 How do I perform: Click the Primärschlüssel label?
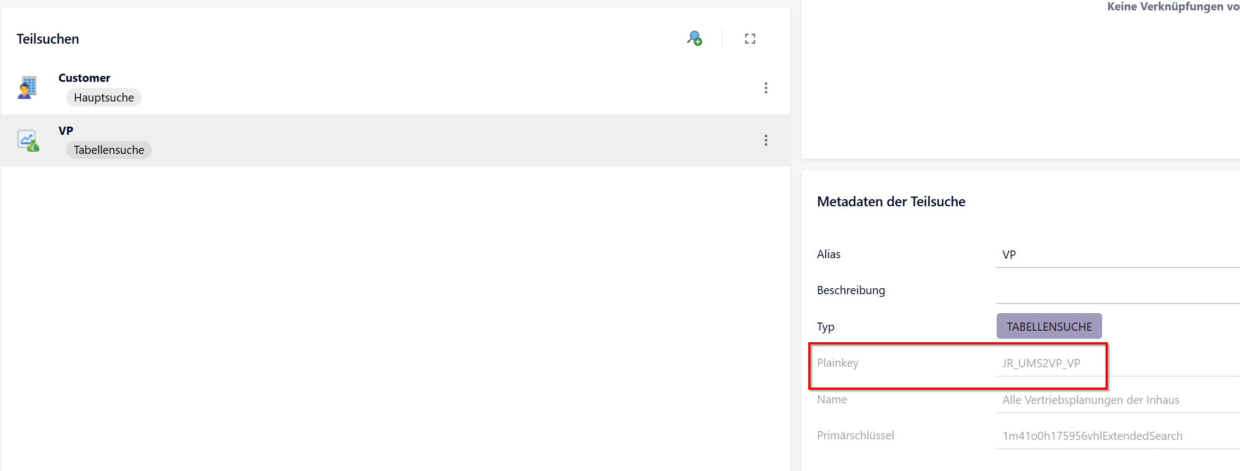[x=855, y=436]
